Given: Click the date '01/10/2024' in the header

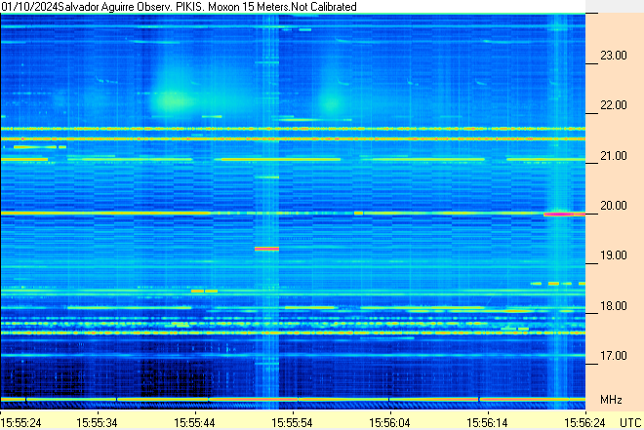Looking at the screenshot, I should [29, 7].
